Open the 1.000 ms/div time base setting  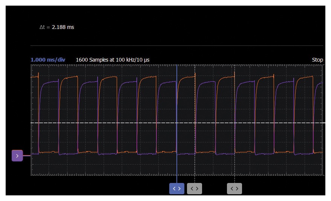[48, 60]
